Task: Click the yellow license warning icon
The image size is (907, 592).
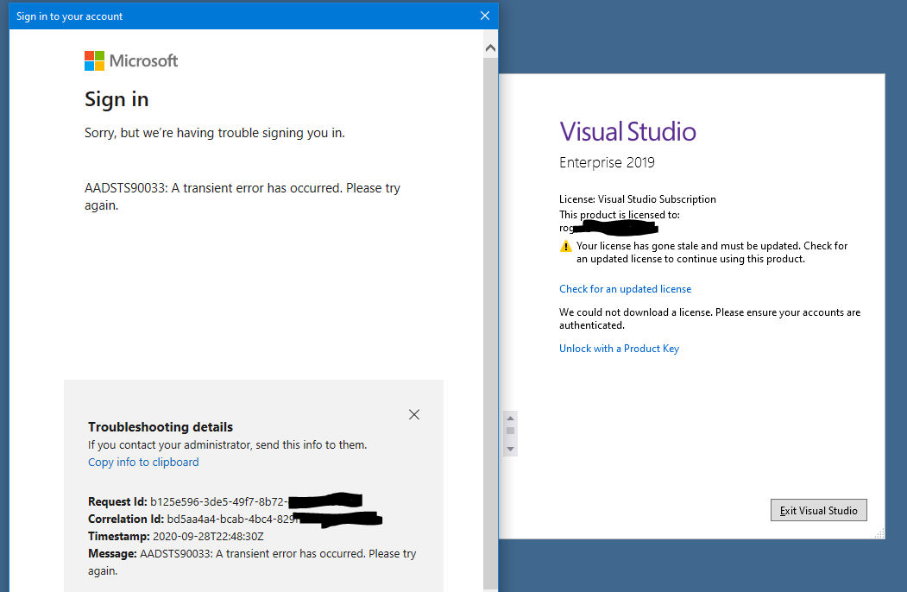Action: click(x=566, y=247)
